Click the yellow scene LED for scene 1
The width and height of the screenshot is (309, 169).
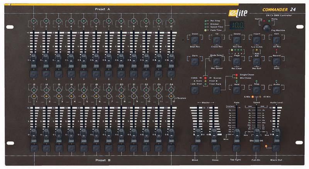coord(34,96)
